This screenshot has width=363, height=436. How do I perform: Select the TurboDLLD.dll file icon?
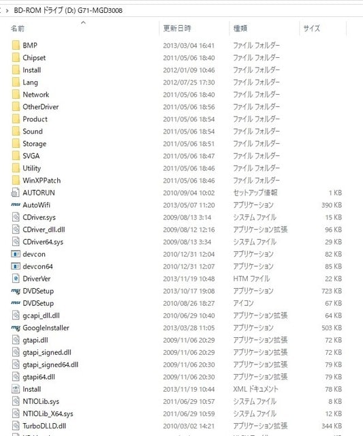click(x=16, y=426)
